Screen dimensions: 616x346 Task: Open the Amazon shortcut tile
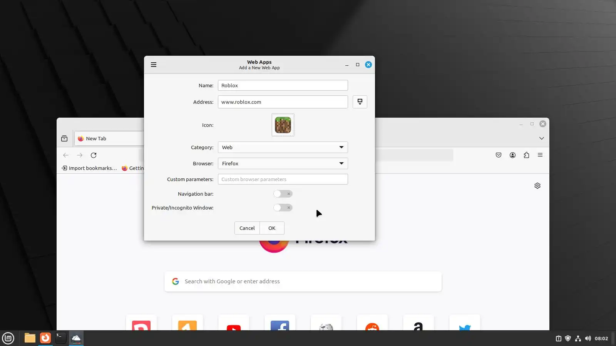(x=418, y=323)
